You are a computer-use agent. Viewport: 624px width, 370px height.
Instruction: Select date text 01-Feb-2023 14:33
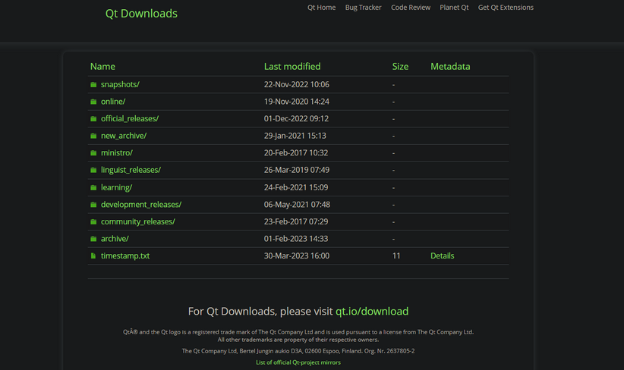(x=296, y=239)
